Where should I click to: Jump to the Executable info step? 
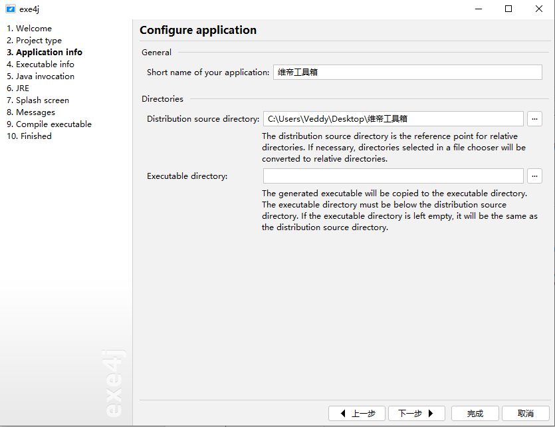tap(41, 65)
